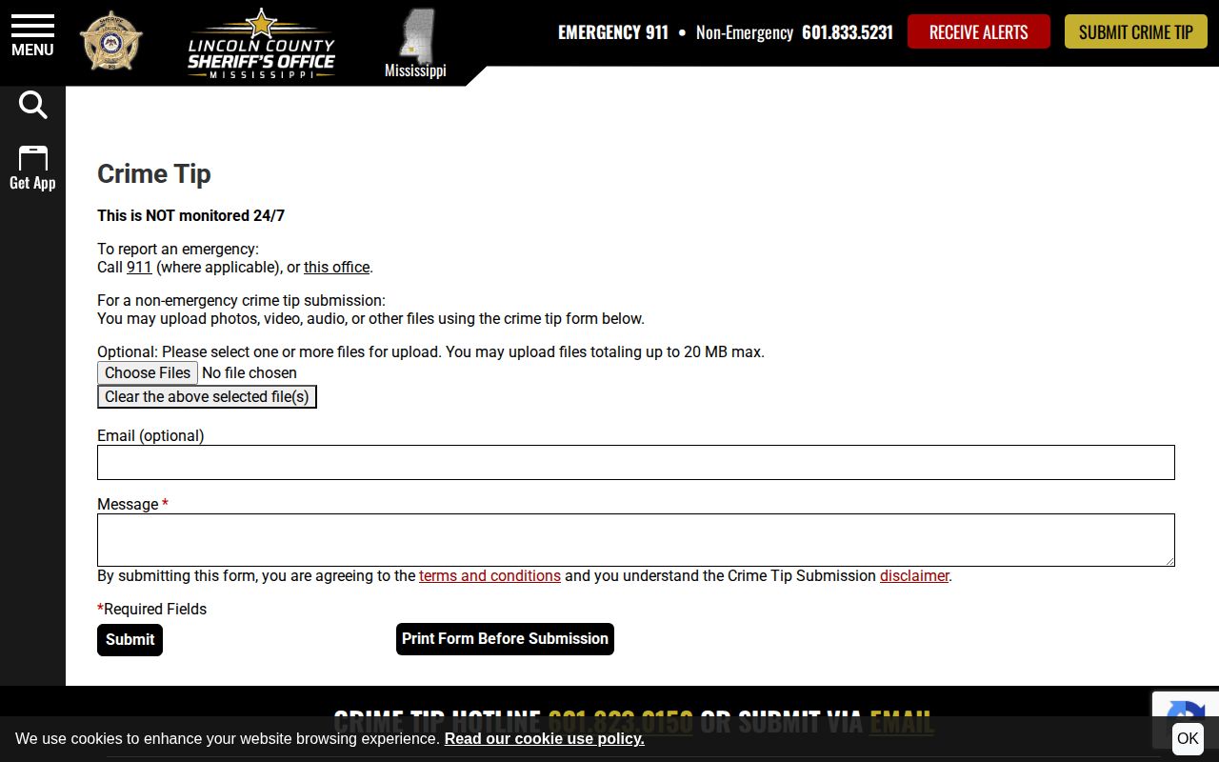The height and width of the screenshot is (762, 1219).
Task: Dismiss cookie notice with OK
Action: tap(1188, 738)
